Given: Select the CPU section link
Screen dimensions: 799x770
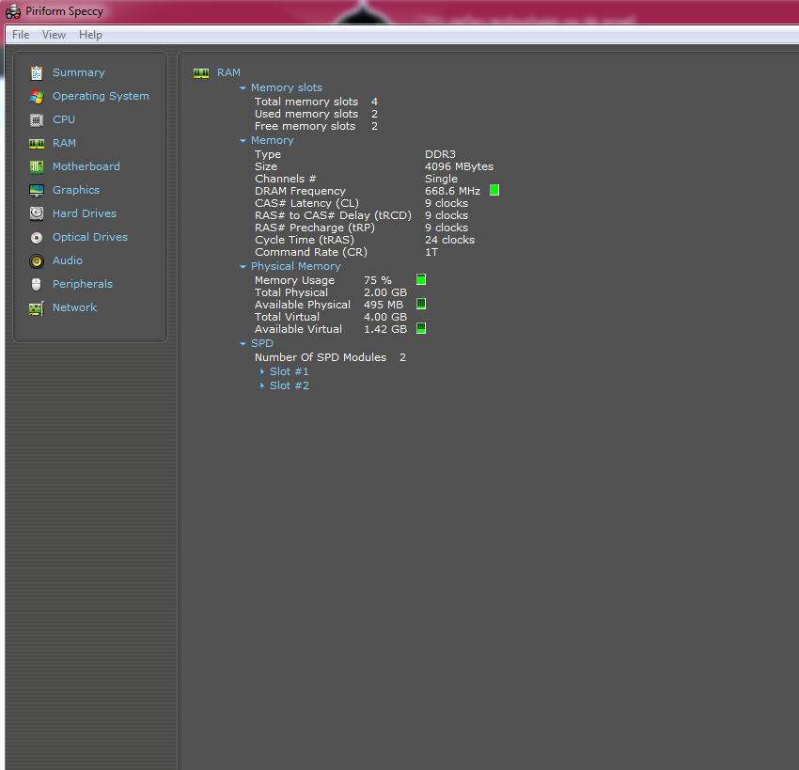Looking at the screenshot, I should click(x=64, y=119).
